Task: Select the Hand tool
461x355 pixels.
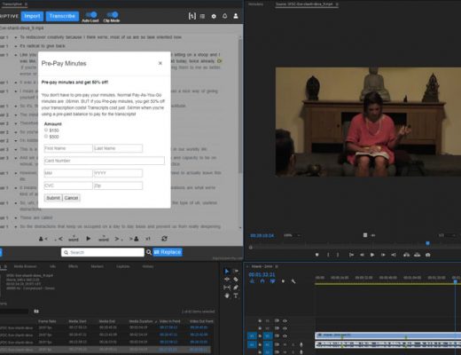Action: pos(227,296)
